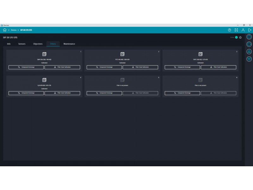Click the upward eject icon in sidebar
253x190 pixels.
(x=249, y=52)
